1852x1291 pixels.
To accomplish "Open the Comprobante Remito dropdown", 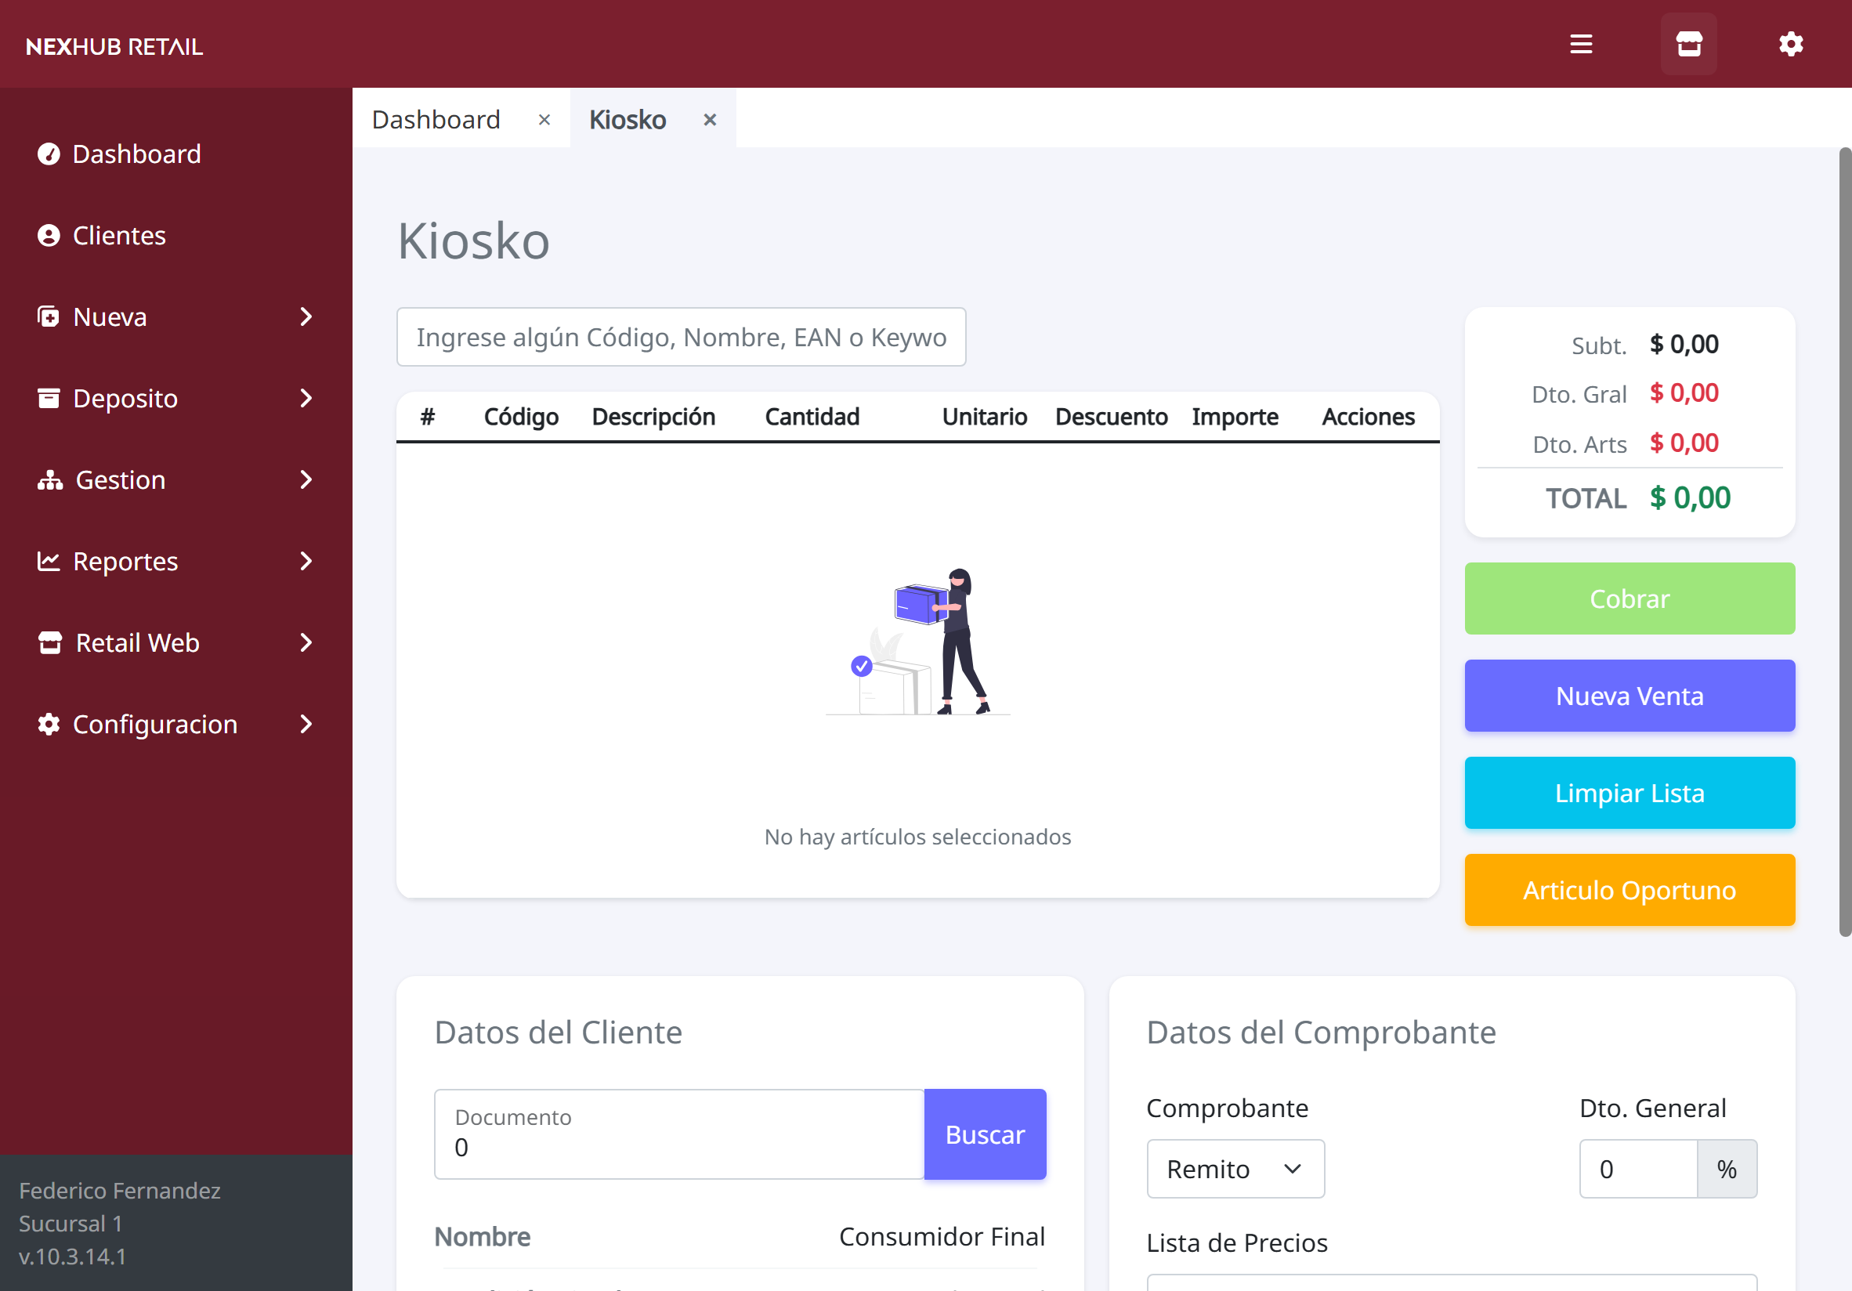I will 1235,1169.
